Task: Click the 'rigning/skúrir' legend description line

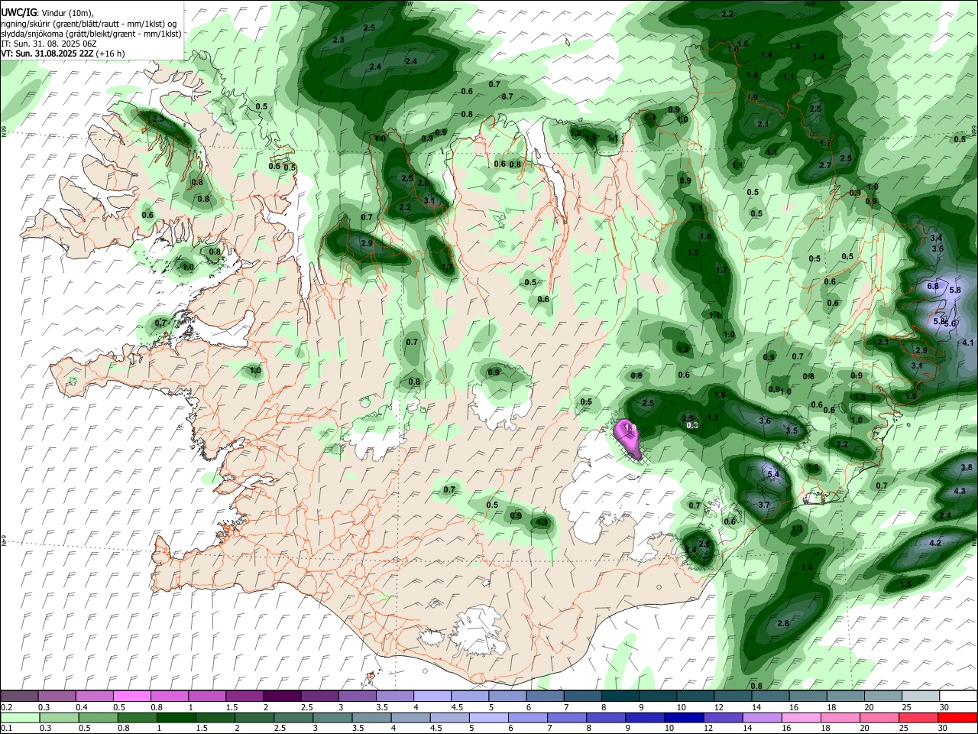Action: click(89, 24)
